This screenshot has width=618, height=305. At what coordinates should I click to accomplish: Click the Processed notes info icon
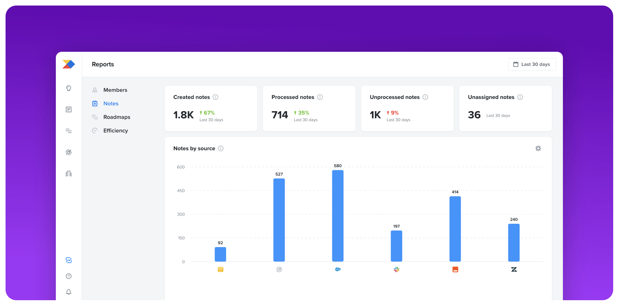(x=320, y=97)
